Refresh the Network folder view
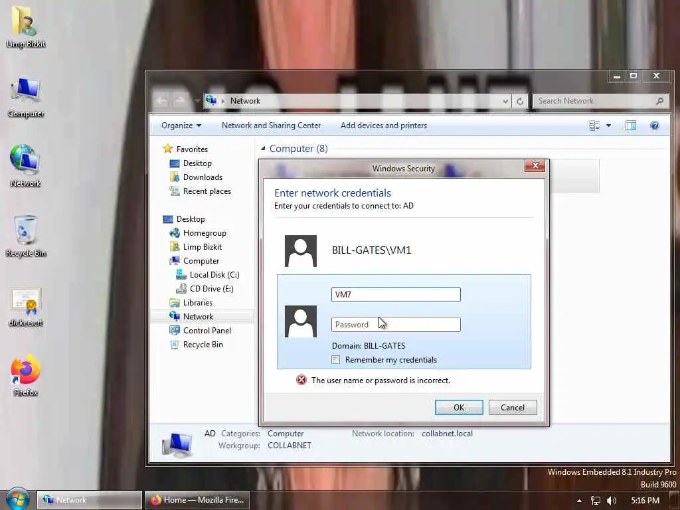Viewport: 680px width, 510px height. (519, 101)
